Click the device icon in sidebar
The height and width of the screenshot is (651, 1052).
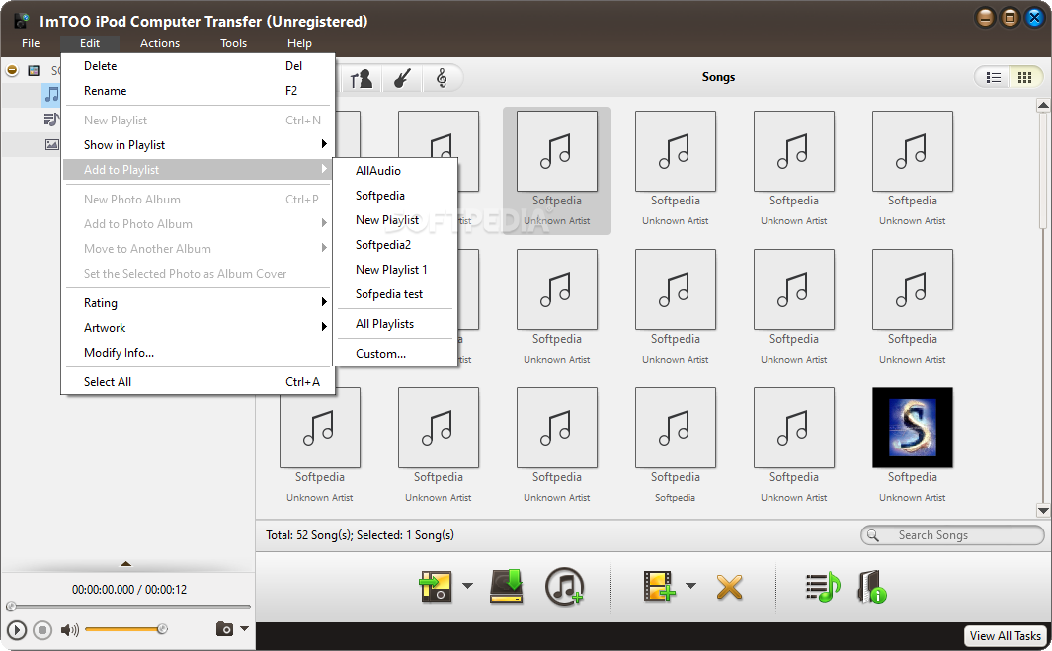coord(34,70)
